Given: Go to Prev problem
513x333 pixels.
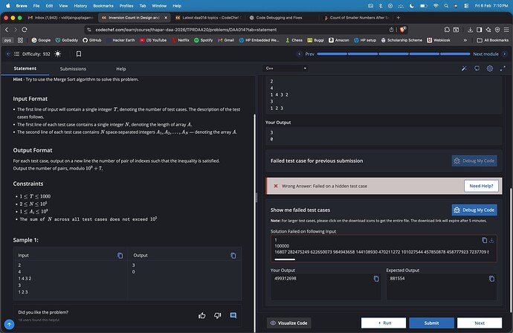Looking at the screenshot, I should tap(306, 54).
